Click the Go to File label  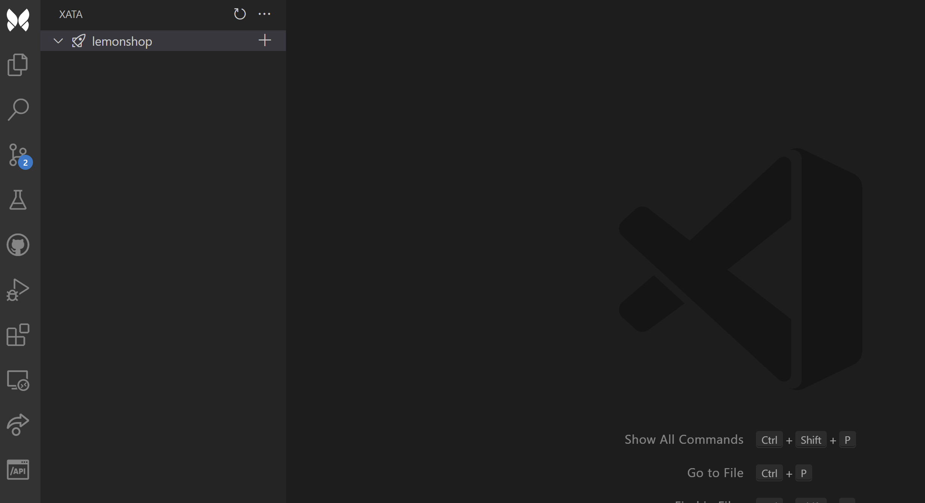tap(715, 473)
